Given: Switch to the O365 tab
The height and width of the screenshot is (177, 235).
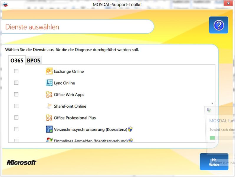Looking at the screenshot, I should click(x=17, y=60).
